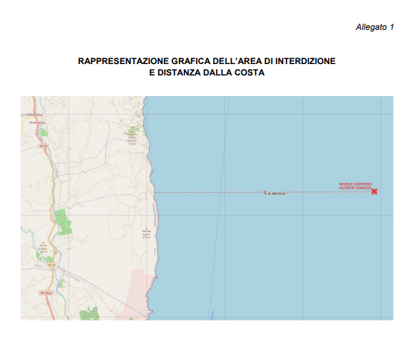Click the peak triangle above the 375 m label

[x=147, y=229]
